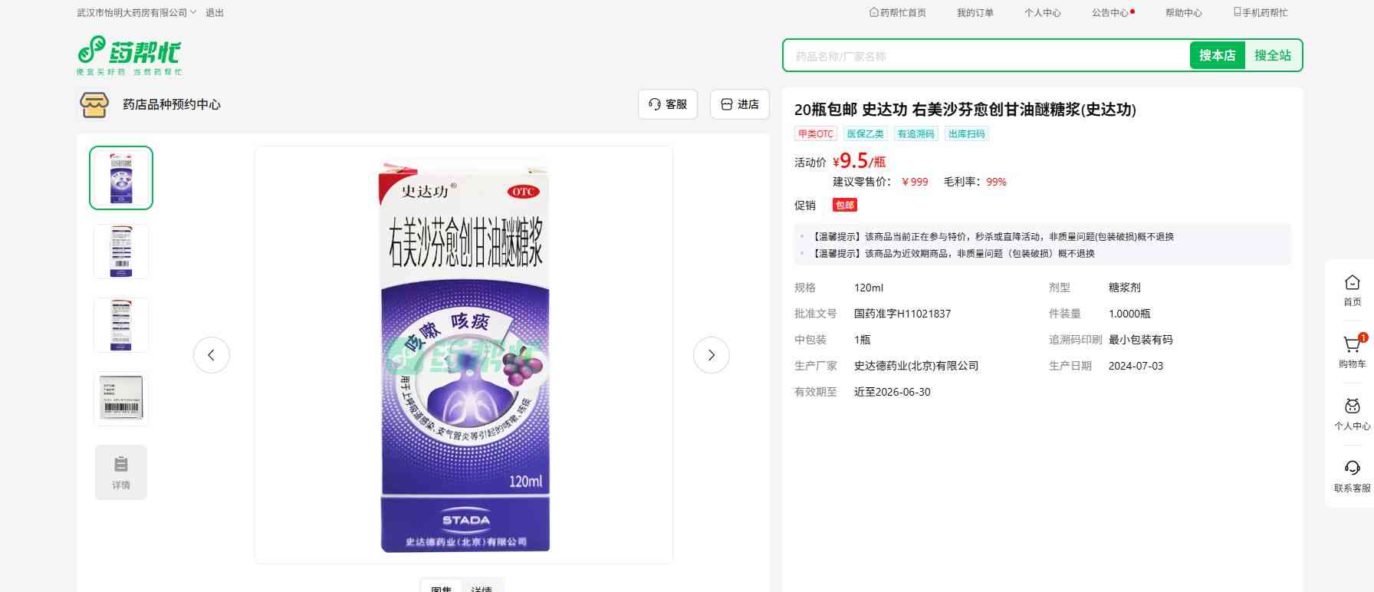
Task: Open 我的订单 in the top menu
Action: pyautogui.click(x=975, y=12)
